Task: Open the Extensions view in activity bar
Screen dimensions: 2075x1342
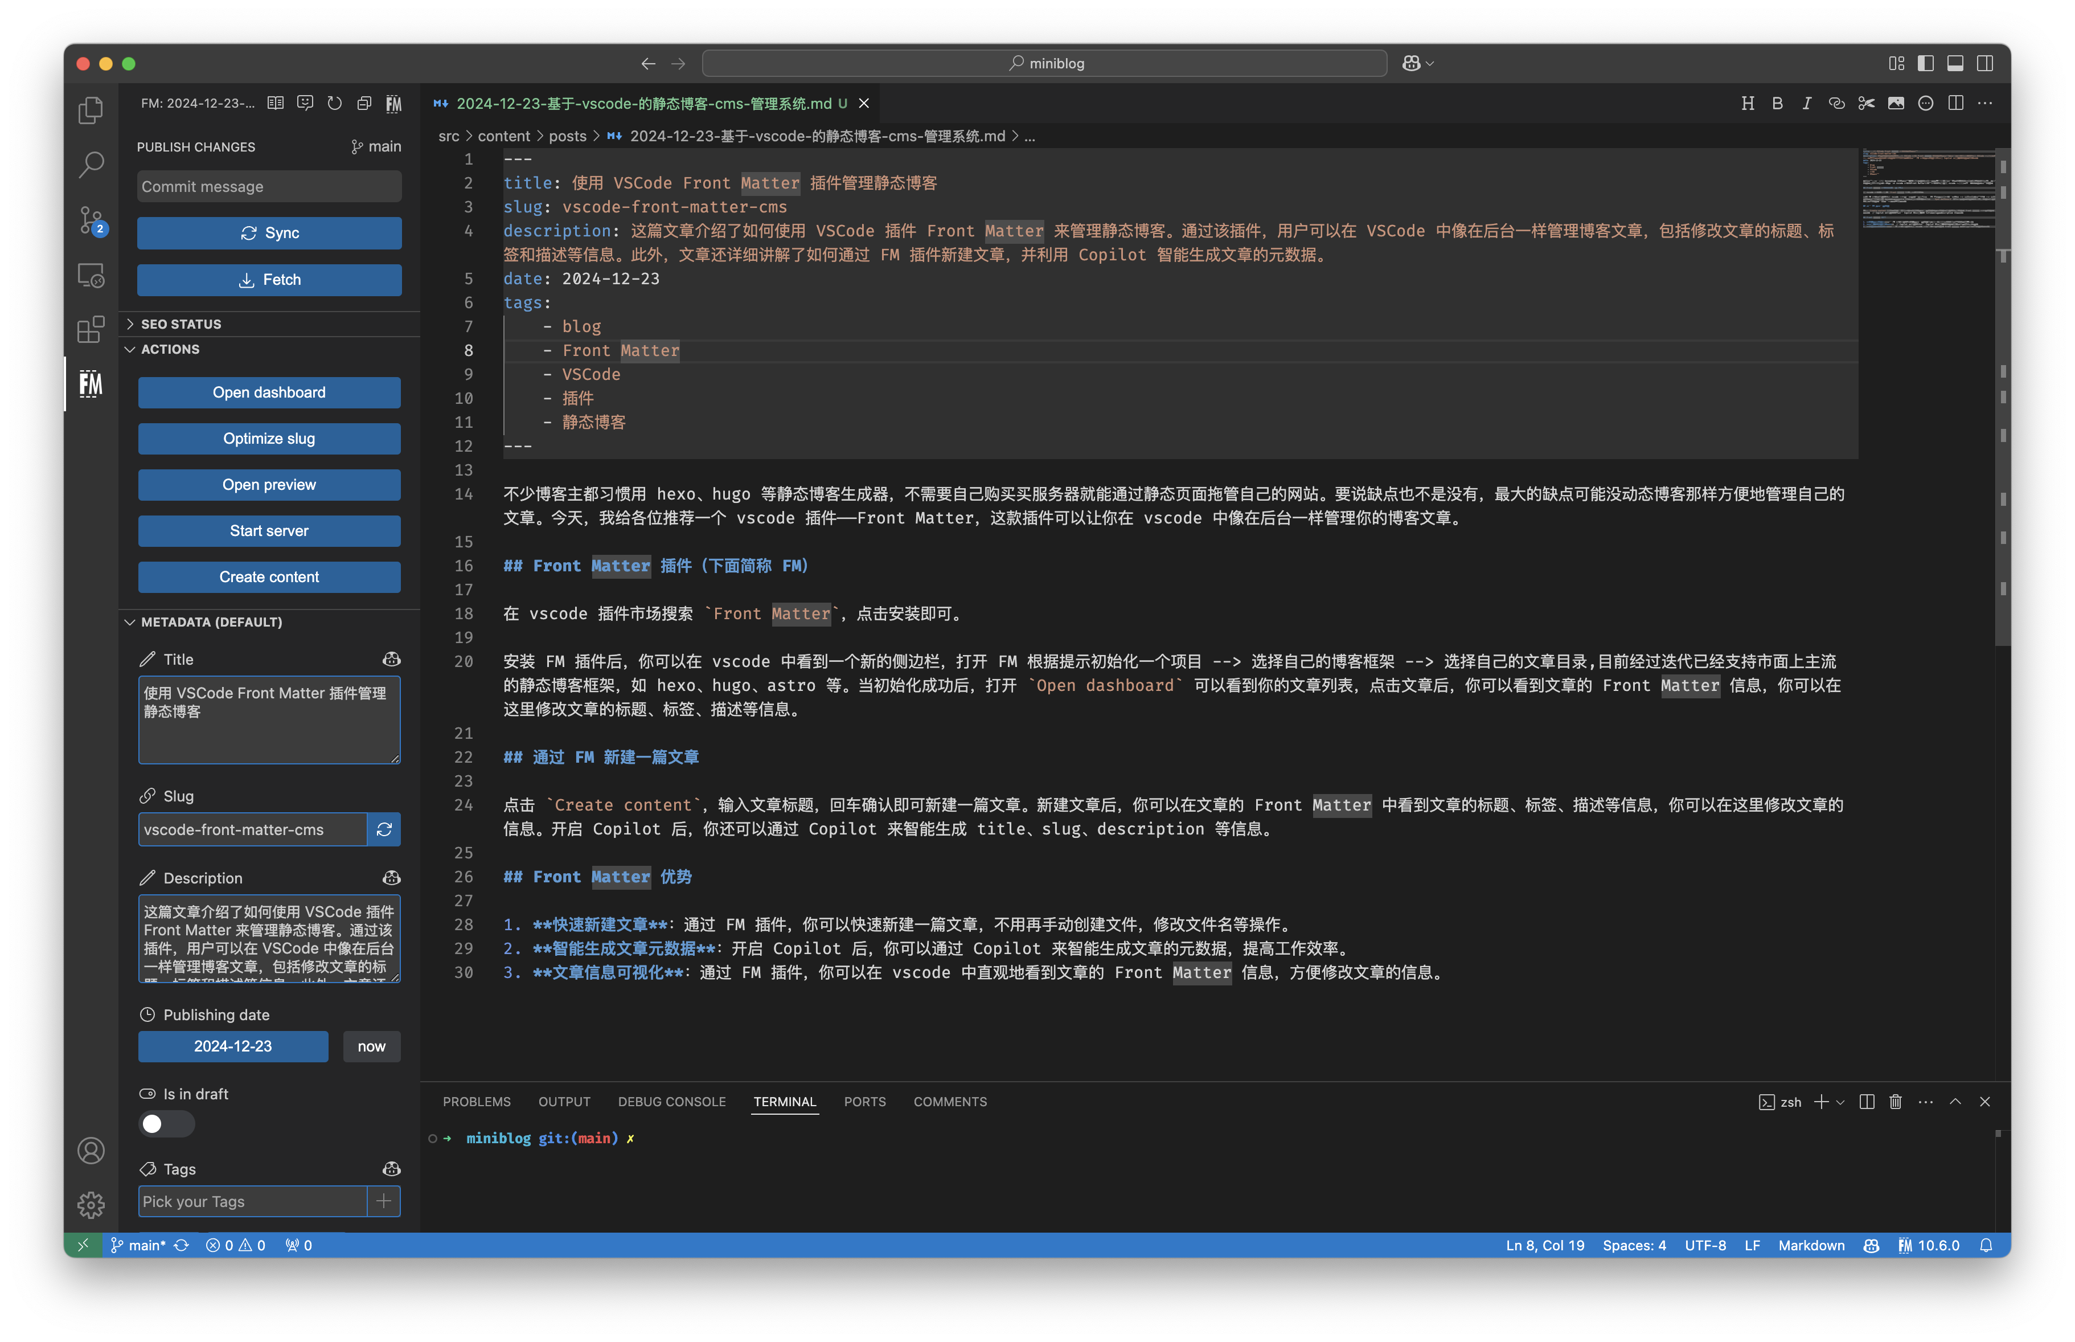Action: [x=91, y=329]
